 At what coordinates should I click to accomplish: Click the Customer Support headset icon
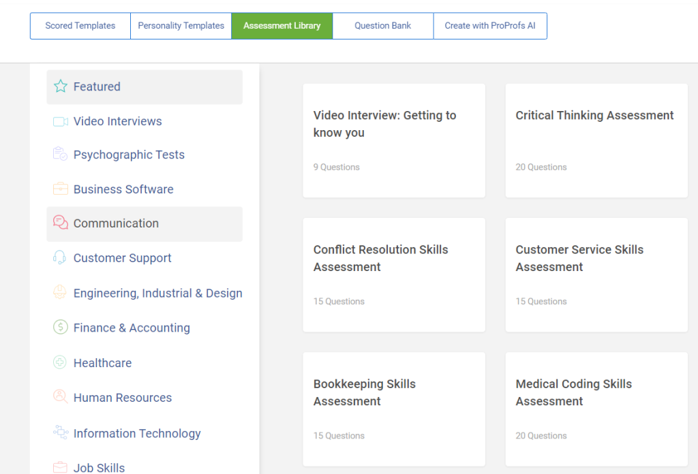[61, 258]
